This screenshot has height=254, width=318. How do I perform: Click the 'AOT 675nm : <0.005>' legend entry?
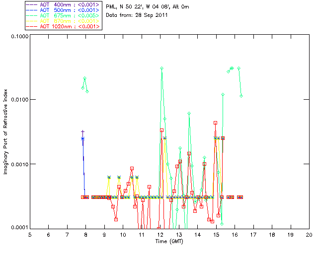tap(64, 15)
